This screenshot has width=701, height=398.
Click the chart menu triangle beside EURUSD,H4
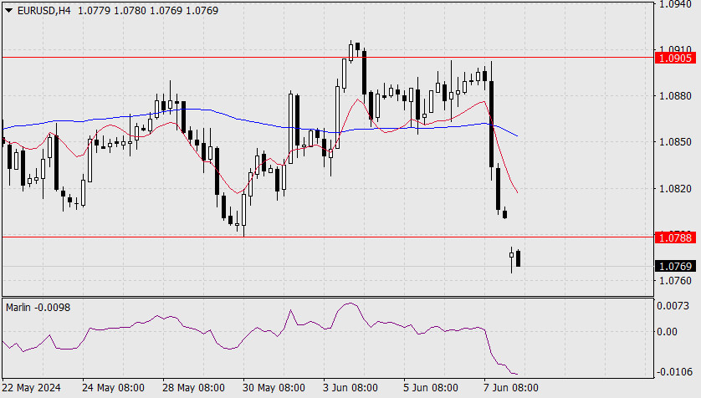9,10
